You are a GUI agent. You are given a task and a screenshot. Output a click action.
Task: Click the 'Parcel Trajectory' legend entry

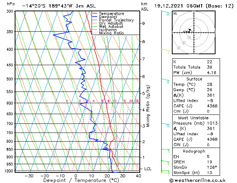click(116, 20)
